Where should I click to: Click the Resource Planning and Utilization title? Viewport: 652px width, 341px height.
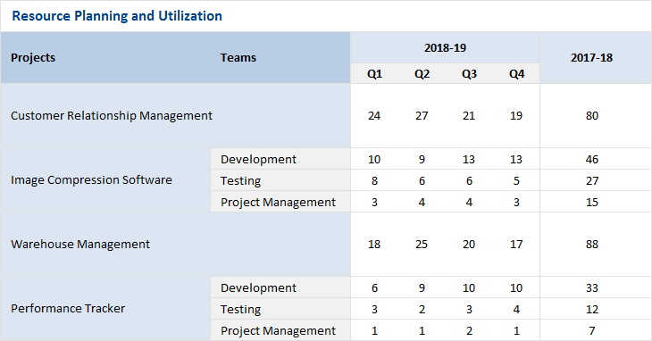tap(117, 16)
